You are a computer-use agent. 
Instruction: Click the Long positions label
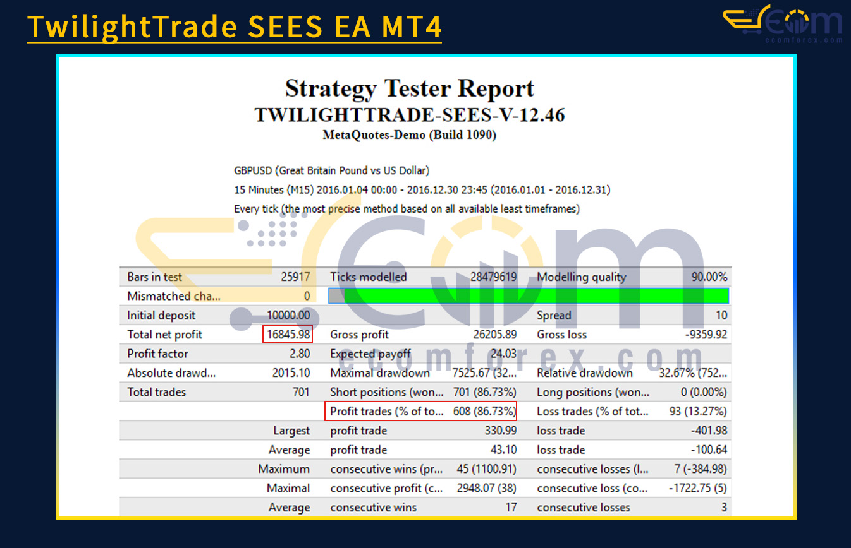point(592,392)
